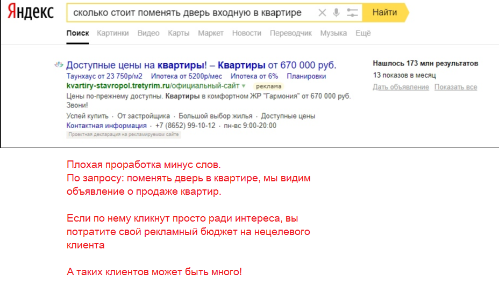Click the Доступные цены ad callout
This screenshot has height=294, width=499.
point(288,116)
